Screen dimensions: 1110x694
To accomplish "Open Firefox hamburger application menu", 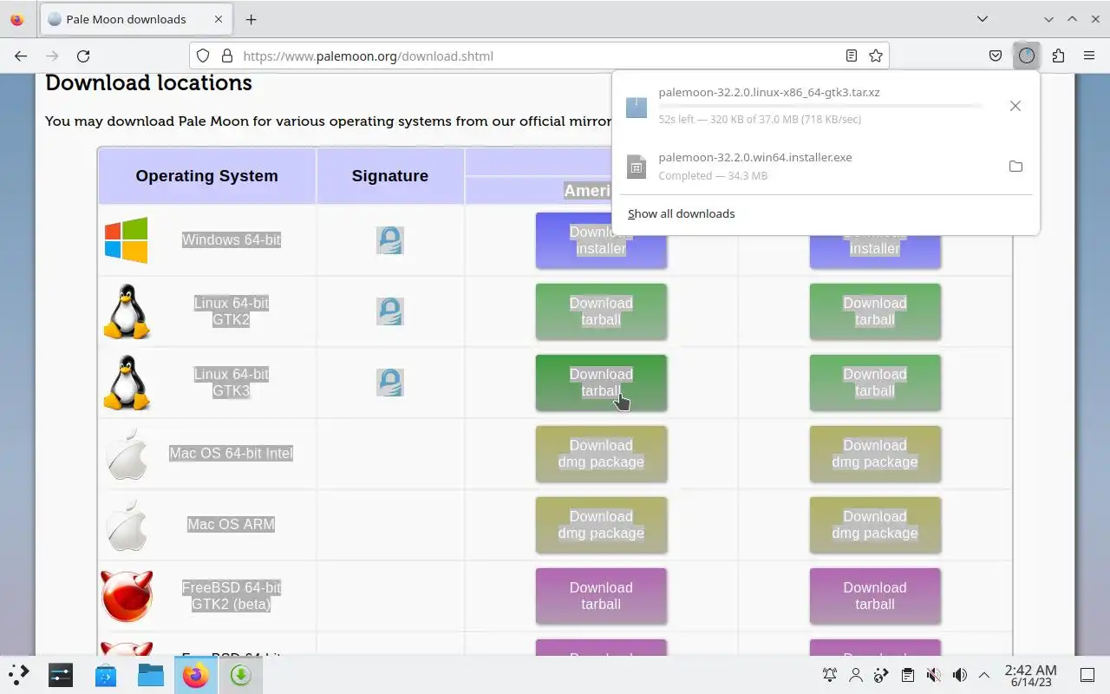I will 1089,56.
